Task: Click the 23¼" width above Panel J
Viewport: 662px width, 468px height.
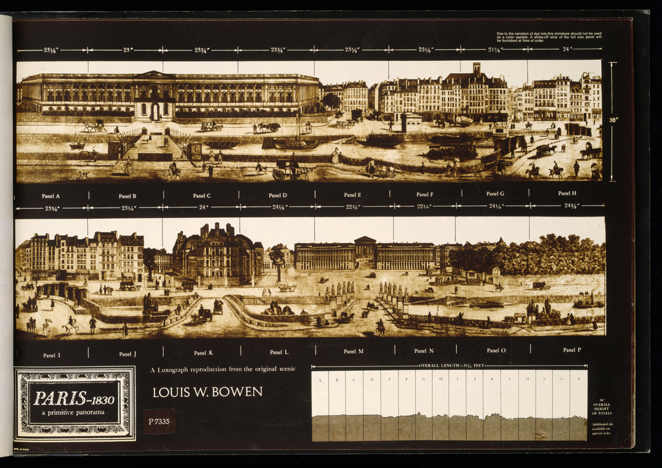Action: (129, 207)
